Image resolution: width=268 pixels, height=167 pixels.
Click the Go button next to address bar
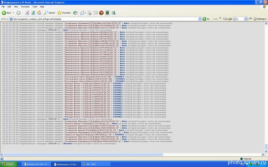click(206, 19)
